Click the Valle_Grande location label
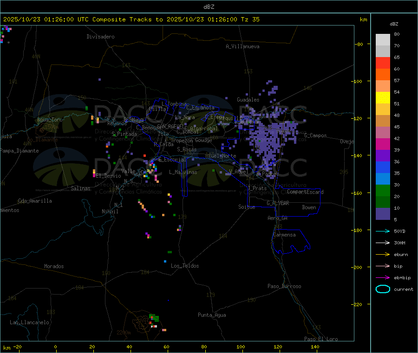This screenshot has width=418, height=353. click(138, 171)
